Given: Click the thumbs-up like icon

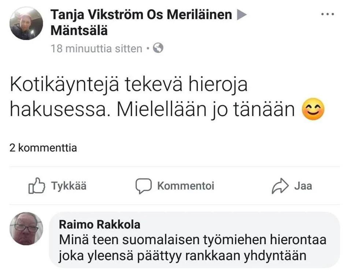Looking at the screenshot, I should pos(37,186).
